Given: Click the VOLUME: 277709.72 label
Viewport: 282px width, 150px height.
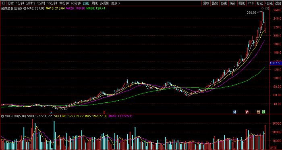Looking at the screenshot, I should pos(69,116).
